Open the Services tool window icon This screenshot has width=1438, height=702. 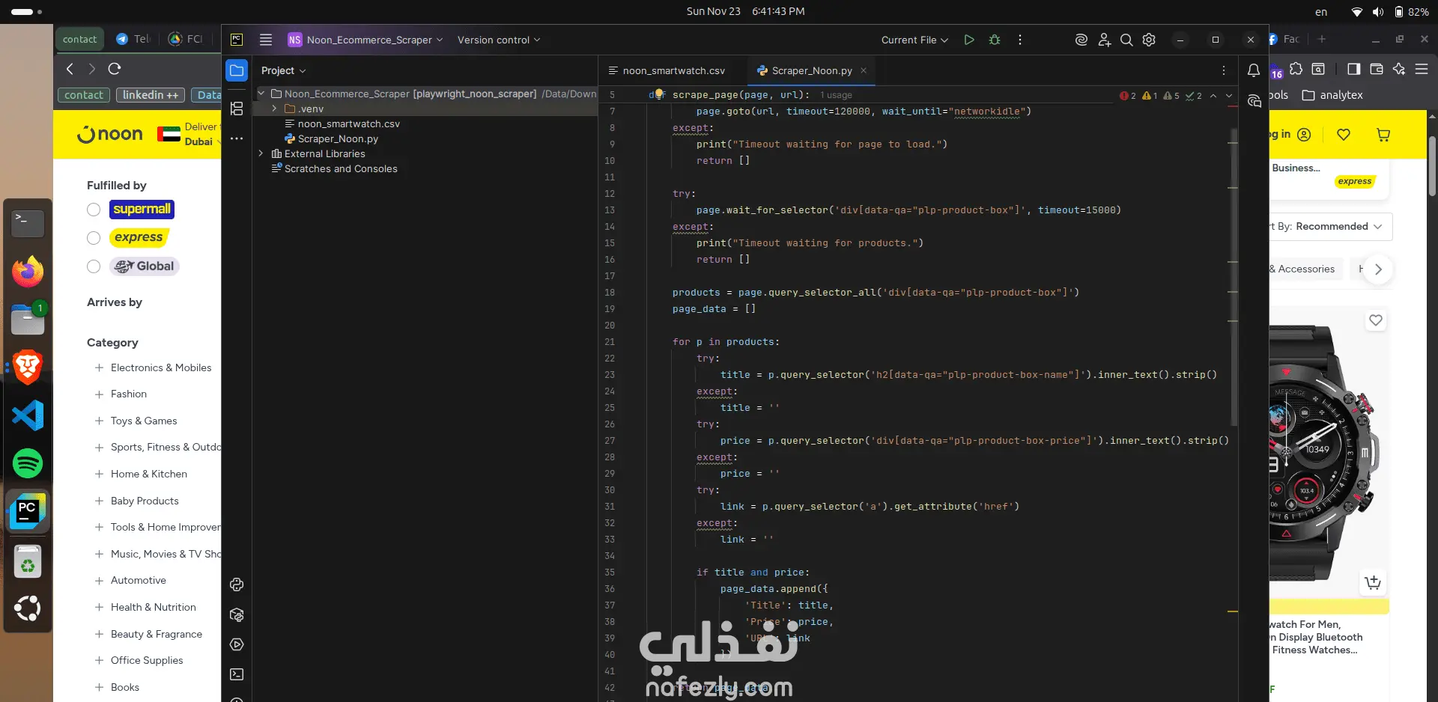coord(237,644)
